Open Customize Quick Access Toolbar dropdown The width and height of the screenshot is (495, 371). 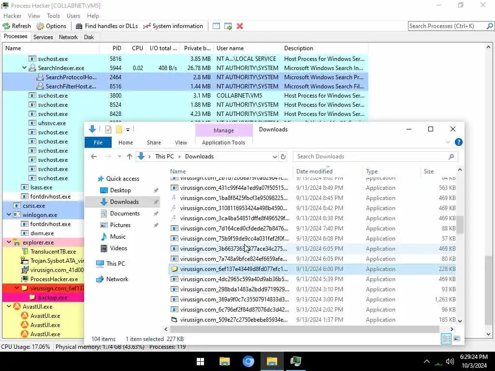click(x=128, y=129)
